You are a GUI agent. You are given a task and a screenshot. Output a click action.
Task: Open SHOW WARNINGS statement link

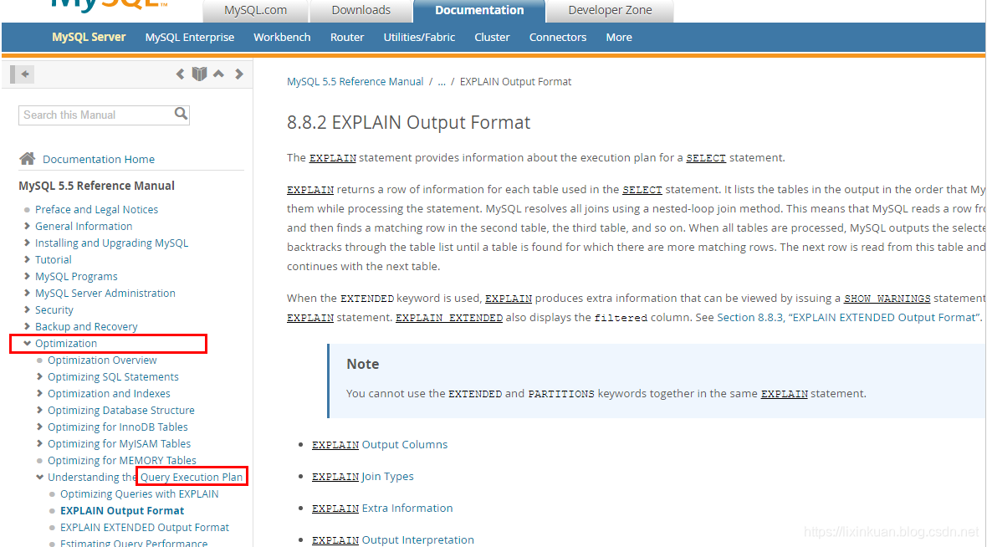pyautogui.click(x=887, y=299)
